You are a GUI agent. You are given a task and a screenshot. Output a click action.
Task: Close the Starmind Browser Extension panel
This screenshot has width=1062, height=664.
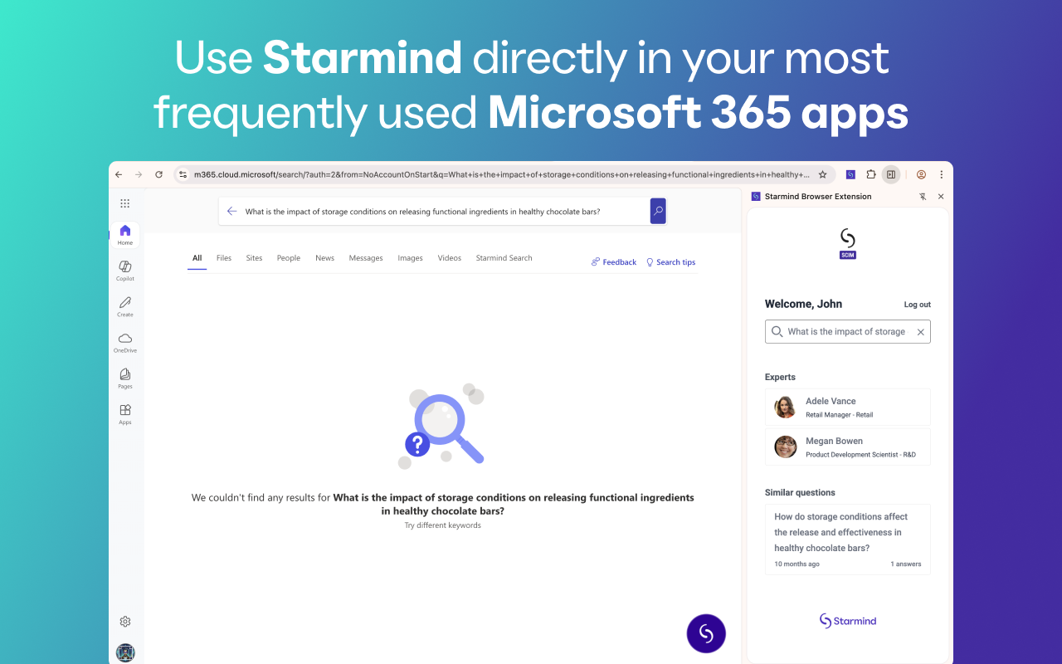pyautogui.click(x=941, y=197)
